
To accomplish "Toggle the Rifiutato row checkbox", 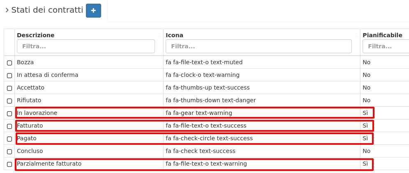I will click(9, 101).
